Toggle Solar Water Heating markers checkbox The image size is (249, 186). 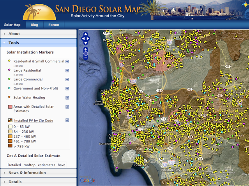click(x=67, y=98)
